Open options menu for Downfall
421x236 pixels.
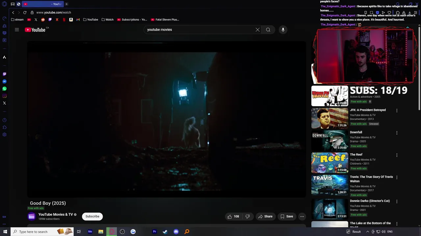tap(397, 133)
